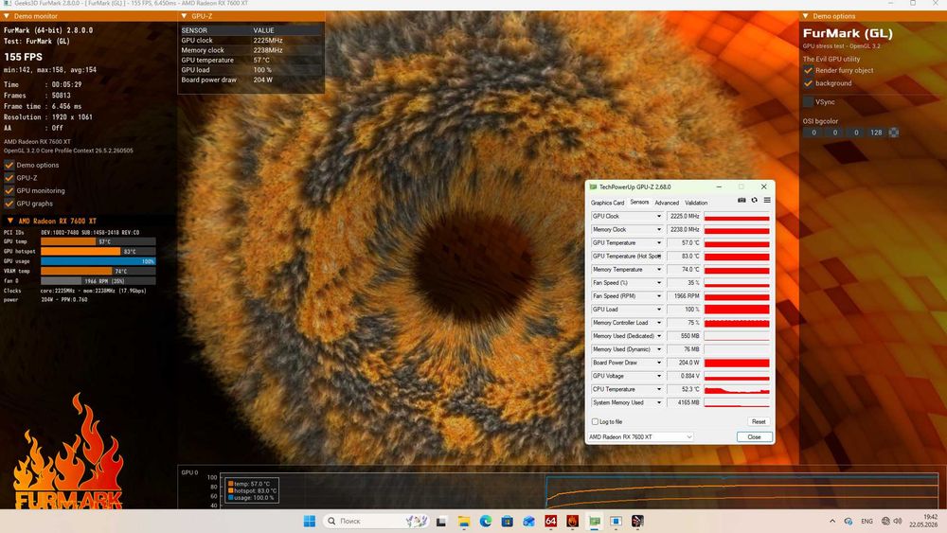This screenshot has height=533, width=947.
Task: Click the Close button in GPU-Z
Action: point(755,437)
